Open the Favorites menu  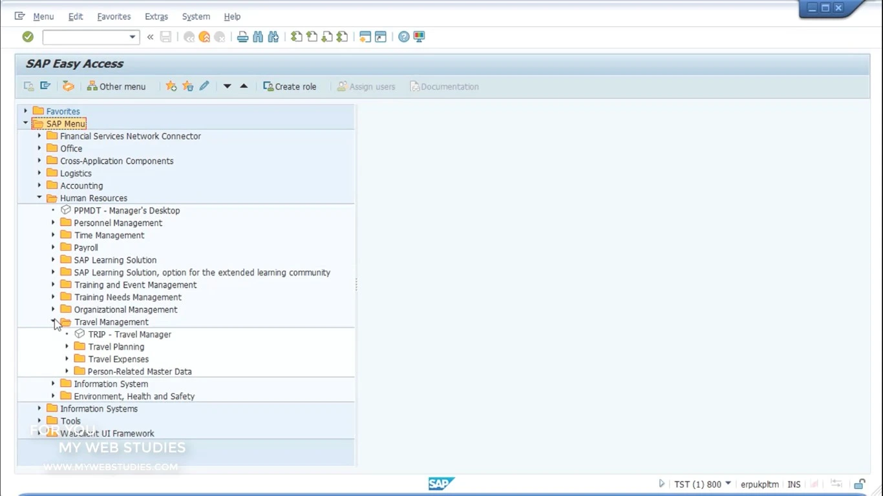[x=114, y=16]
